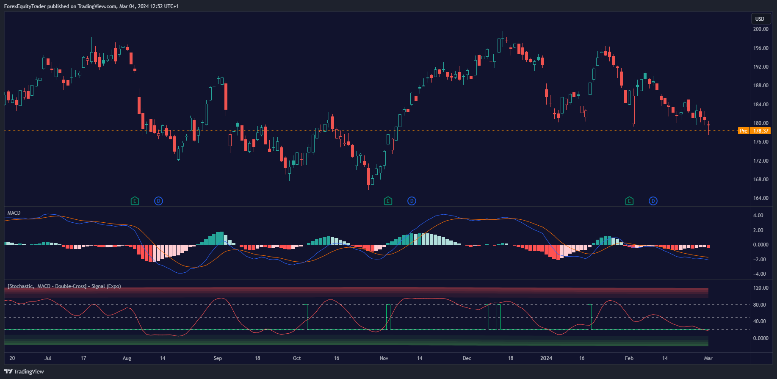Click the 'Oct' date on time axis

(x=297, y=358)
